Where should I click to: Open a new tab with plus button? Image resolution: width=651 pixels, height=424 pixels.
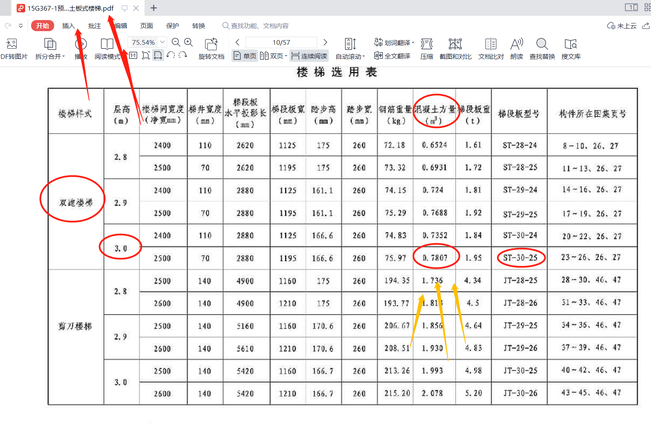[x=153, y=8]
